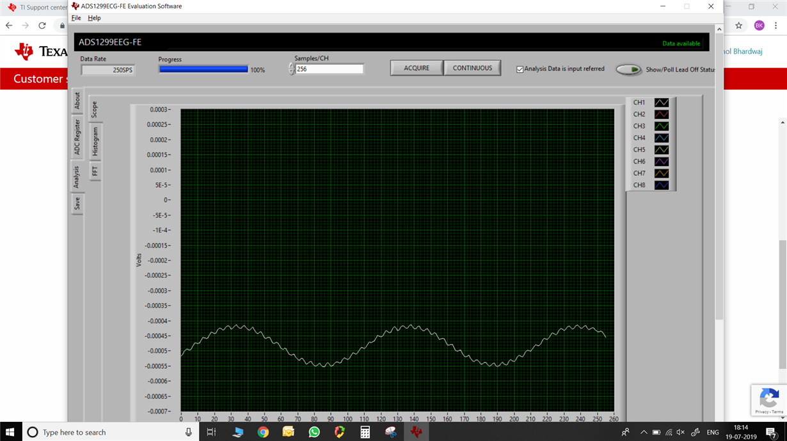Screen dimensions: 787x441
Task: Open WhatsApp from the taskbar
Action: click(x=314, y=432)
